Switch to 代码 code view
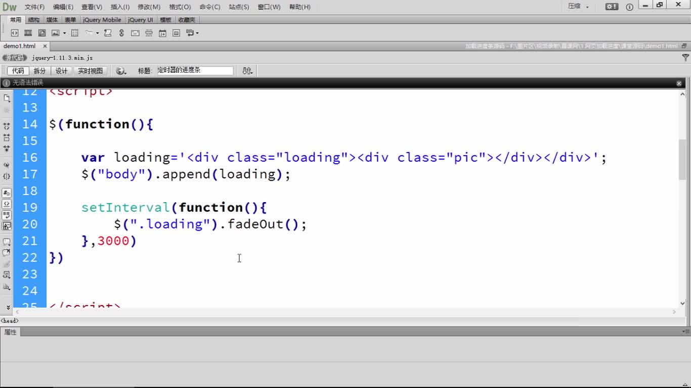 tap(18, 71)
